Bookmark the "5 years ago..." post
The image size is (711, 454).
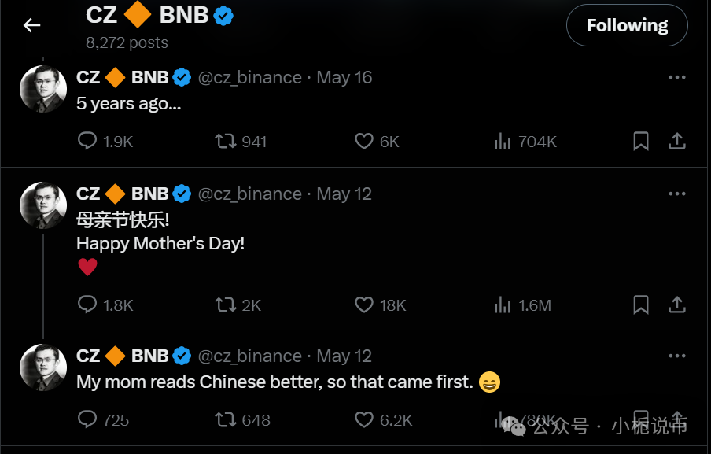tap(641, 142)
